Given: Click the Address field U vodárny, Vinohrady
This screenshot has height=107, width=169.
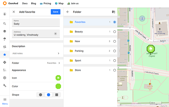Looking at the screenshot, I should pyautogui.click(x=36, y=34).
